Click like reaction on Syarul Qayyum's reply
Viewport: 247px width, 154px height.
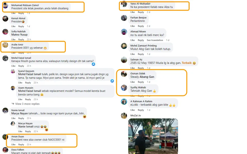(x=112, y=81)
